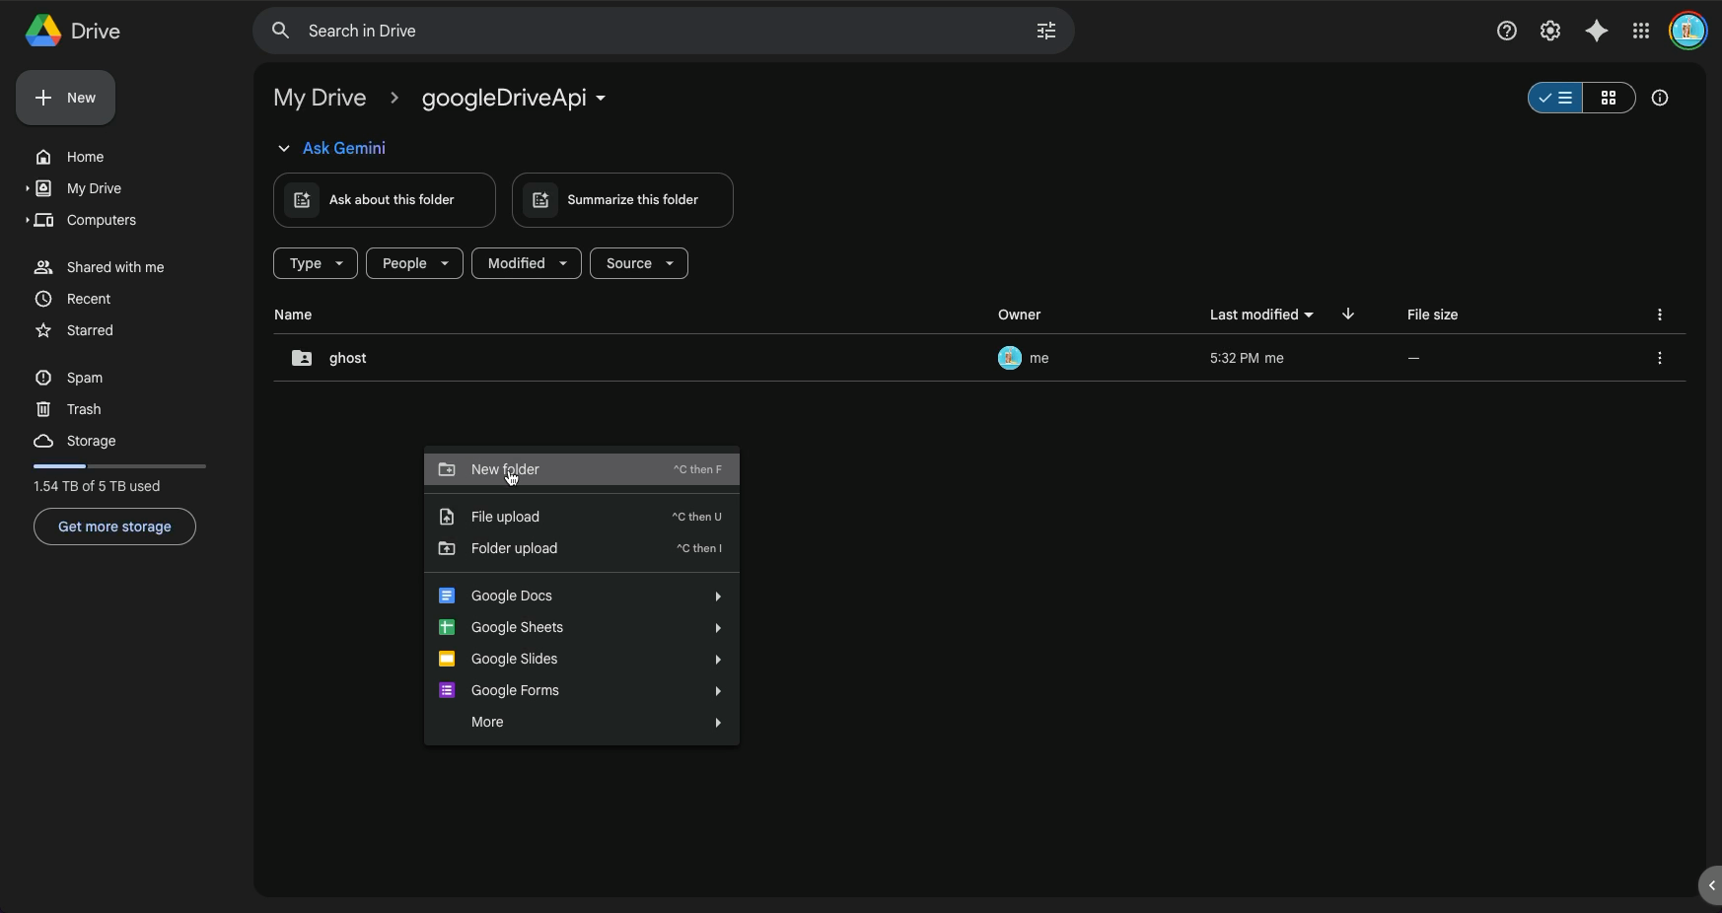Show the side panel arrow
This screenshot has height=913, width=1722.
point(1711,885)
